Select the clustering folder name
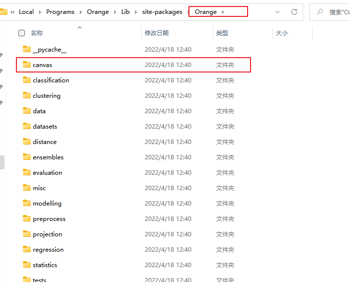350x288 pixels. (x=46, y=96)
